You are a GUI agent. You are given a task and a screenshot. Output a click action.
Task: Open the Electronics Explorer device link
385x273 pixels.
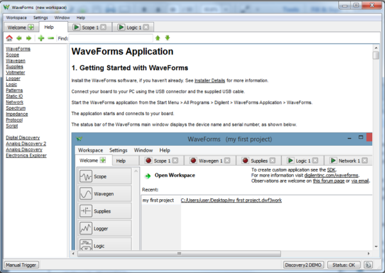(26, 155)
